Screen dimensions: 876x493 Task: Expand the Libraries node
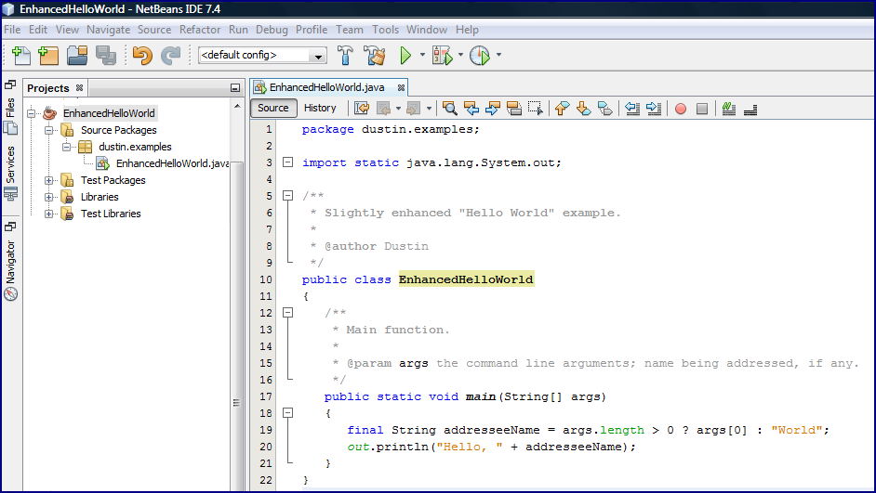[49, 197]
